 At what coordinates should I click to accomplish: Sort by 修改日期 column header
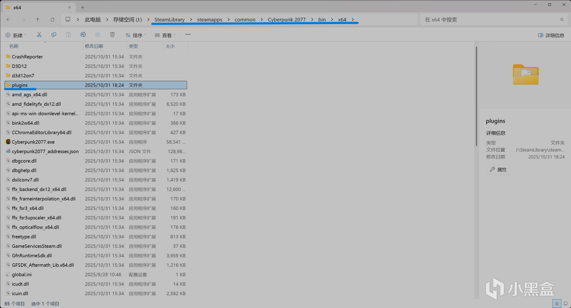[x=94, y=46]
